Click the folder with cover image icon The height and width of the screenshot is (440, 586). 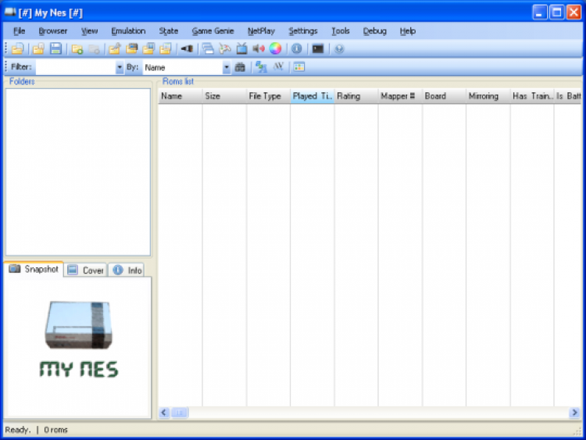tap(148, 48)
